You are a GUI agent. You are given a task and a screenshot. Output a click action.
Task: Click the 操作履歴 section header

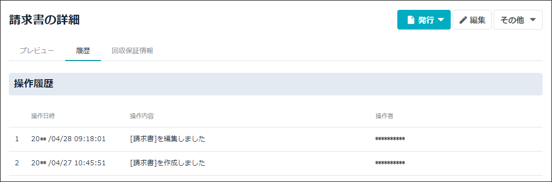[34, 84]
